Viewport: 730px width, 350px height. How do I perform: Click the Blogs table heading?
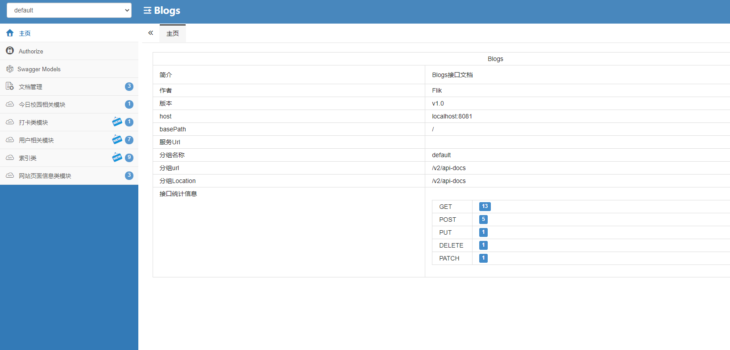(495, 59)
